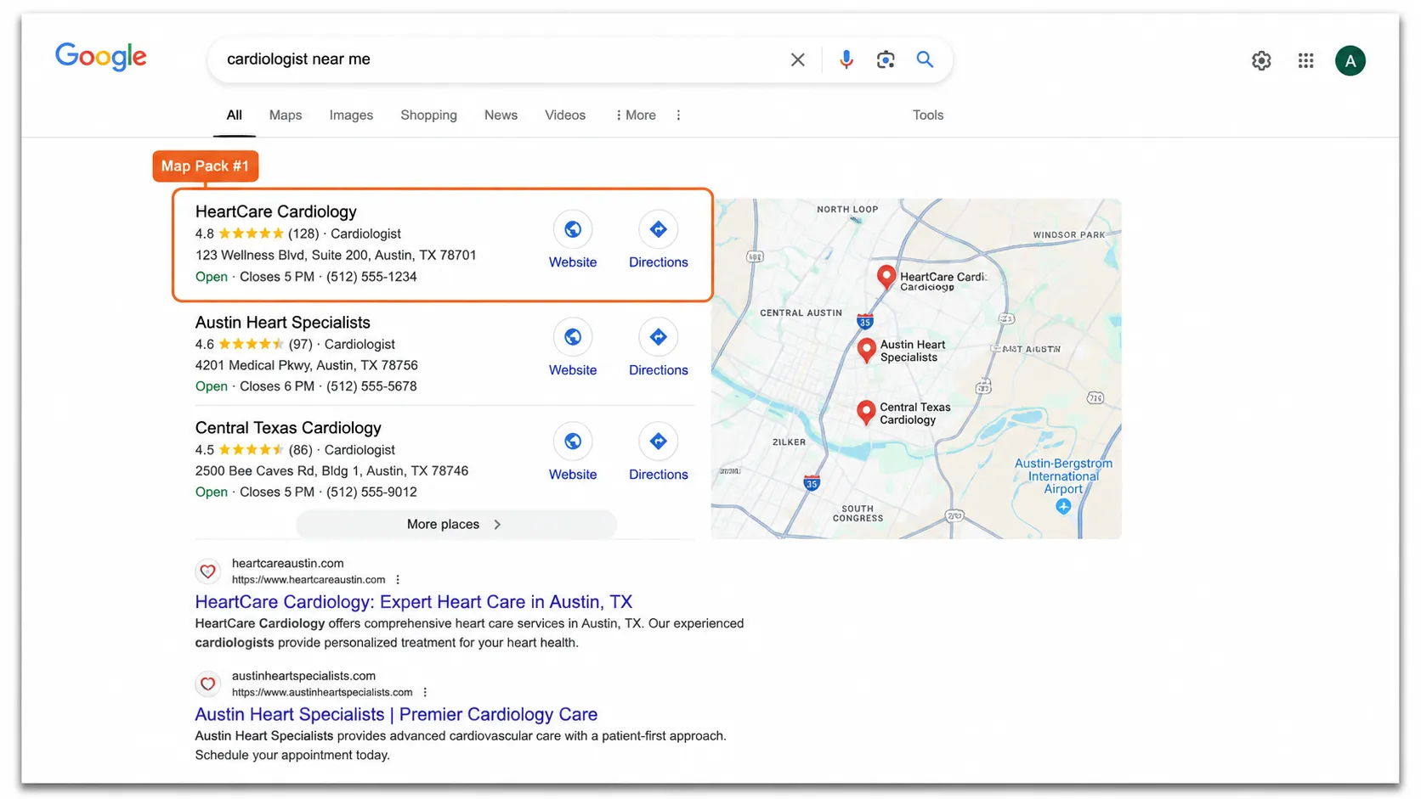Start voice search with the microphone icon
The image size is (1421, 799).
[x=846, y=59]
